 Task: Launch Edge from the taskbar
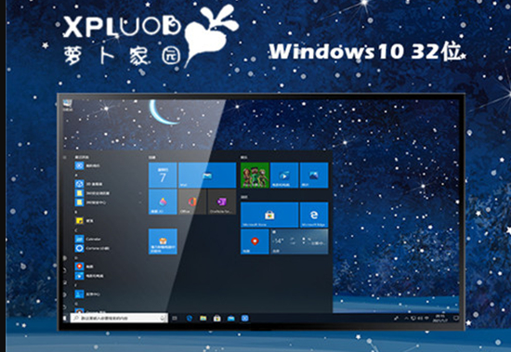point(189,319)
